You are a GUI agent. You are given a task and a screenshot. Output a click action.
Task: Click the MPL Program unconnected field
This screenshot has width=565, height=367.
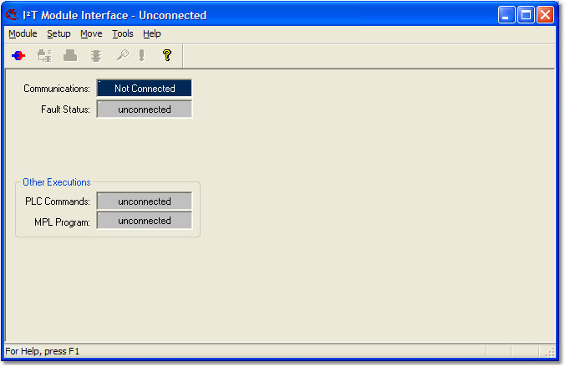(x=145, y=222)
